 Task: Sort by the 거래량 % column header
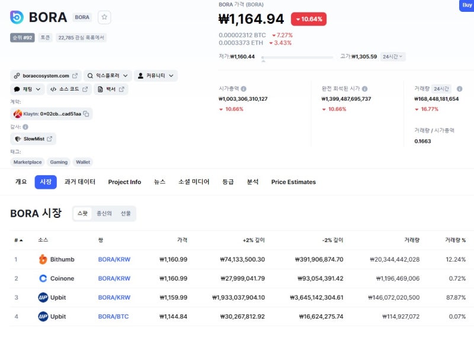pos(455,240)
